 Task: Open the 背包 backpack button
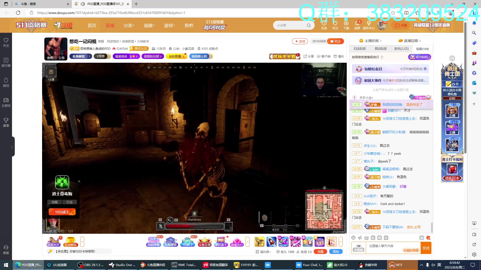click(336, 251)
